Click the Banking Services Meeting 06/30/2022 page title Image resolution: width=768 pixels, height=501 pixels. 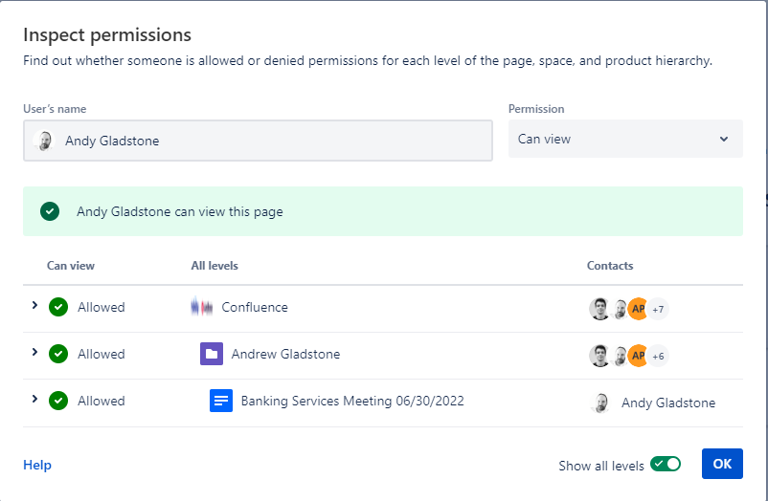(x=352, y=402)
